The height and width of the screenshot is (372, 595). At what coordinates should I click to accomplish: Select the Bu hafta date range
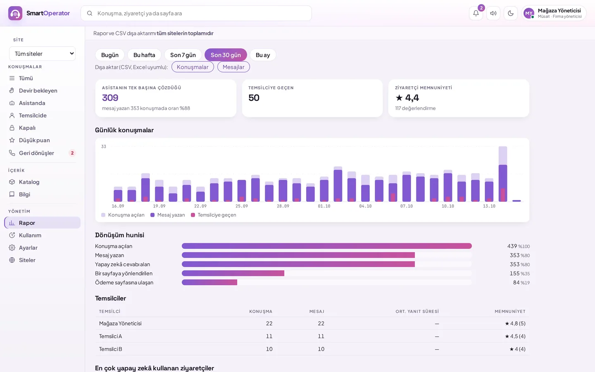144,55
